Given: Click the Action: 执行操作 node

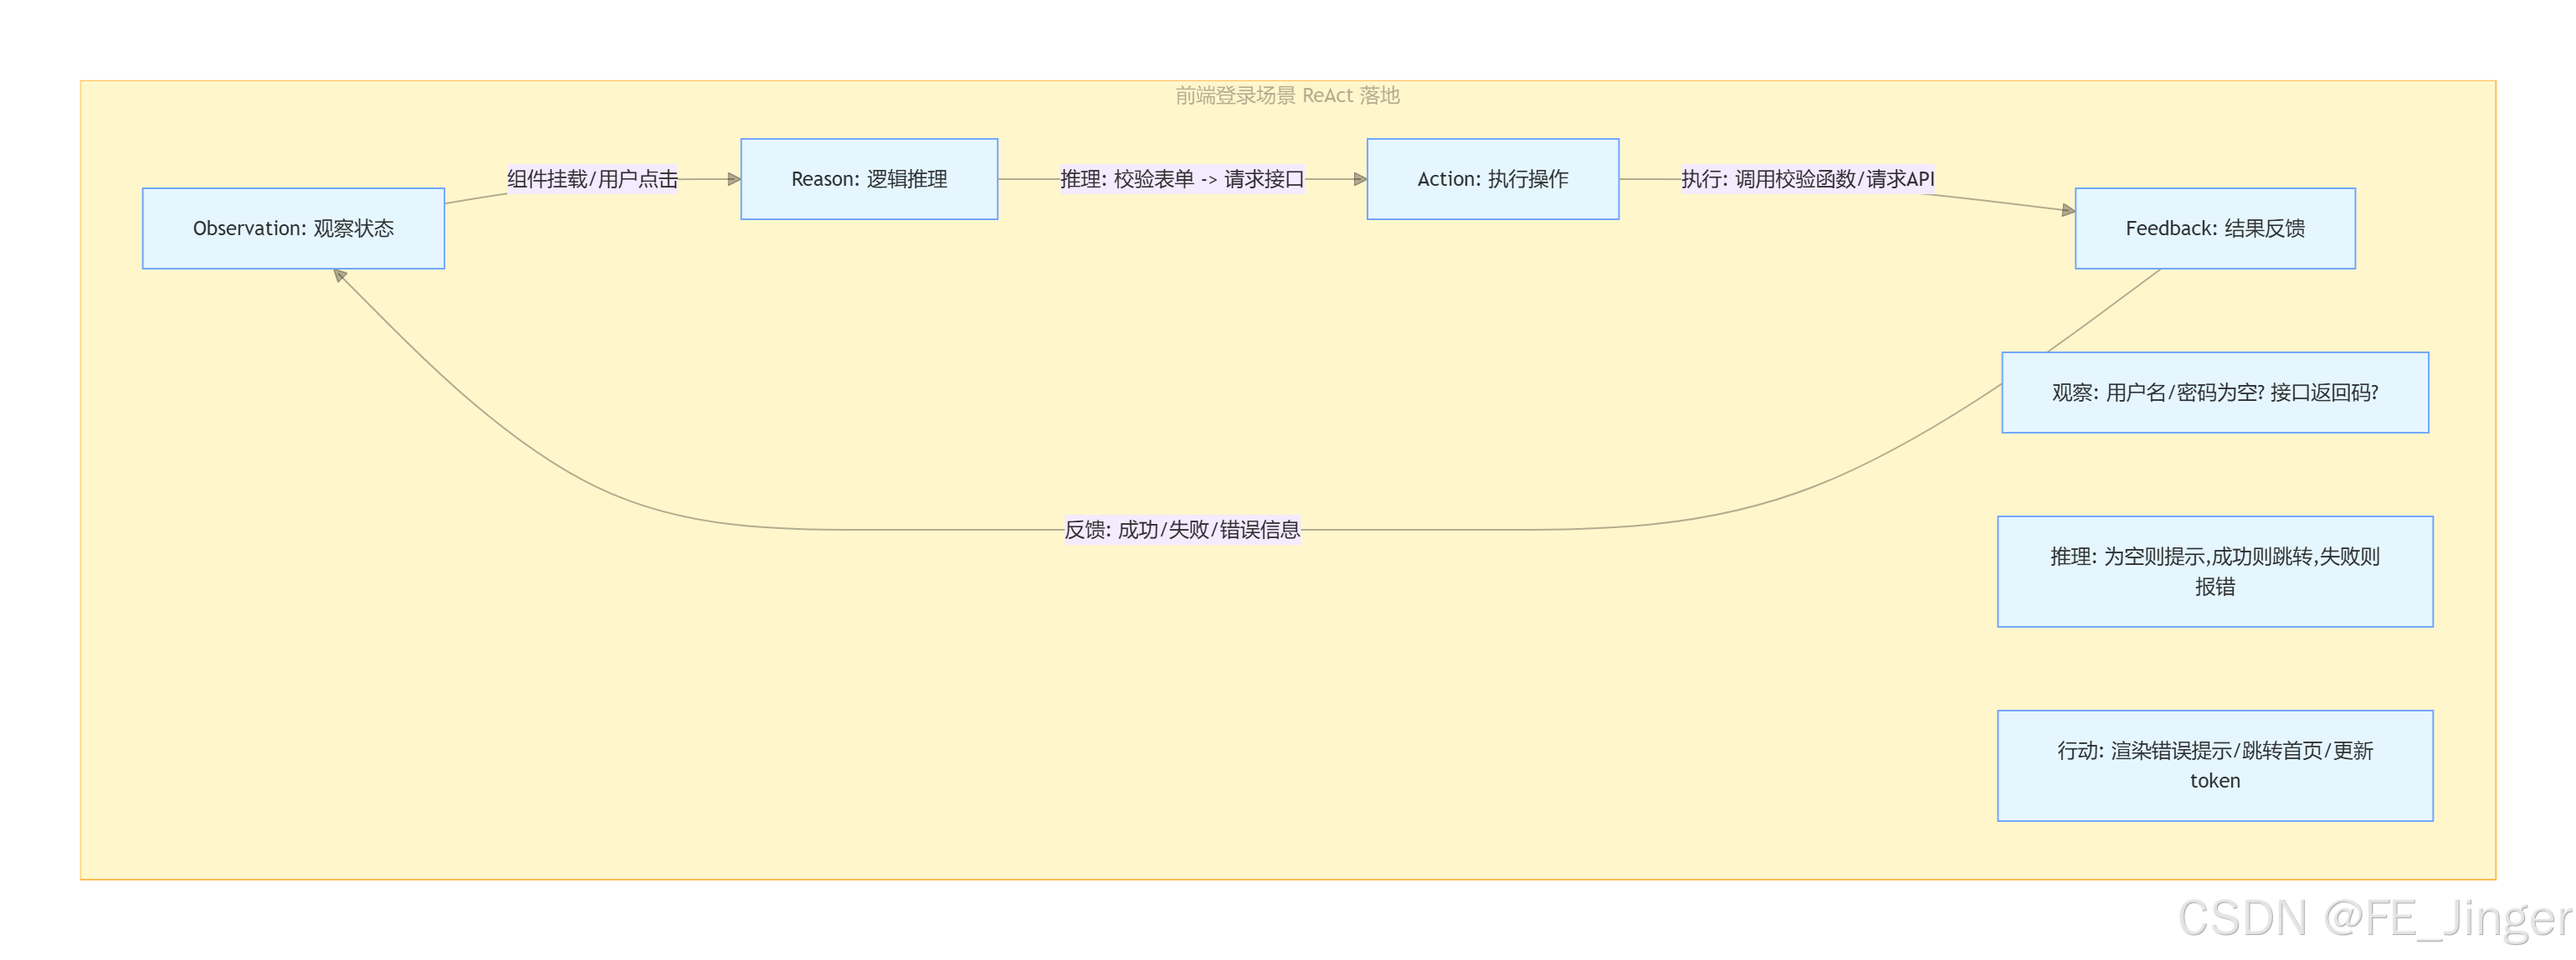Looking at the screenshot, I should tap(1492, 179).
